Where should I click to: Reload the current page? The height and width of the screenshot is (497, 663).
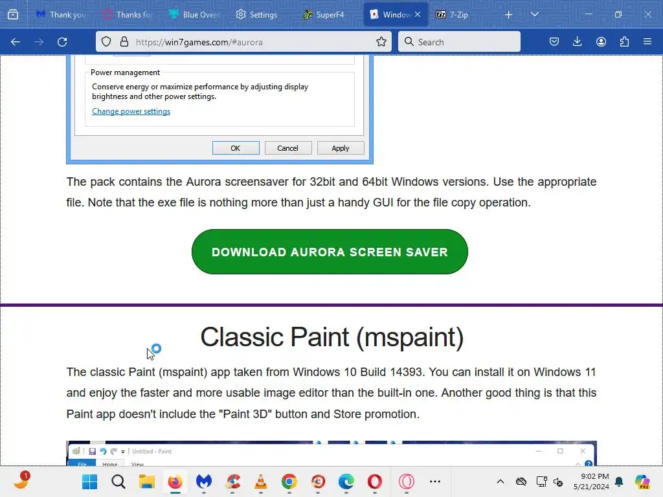[62, 42]
